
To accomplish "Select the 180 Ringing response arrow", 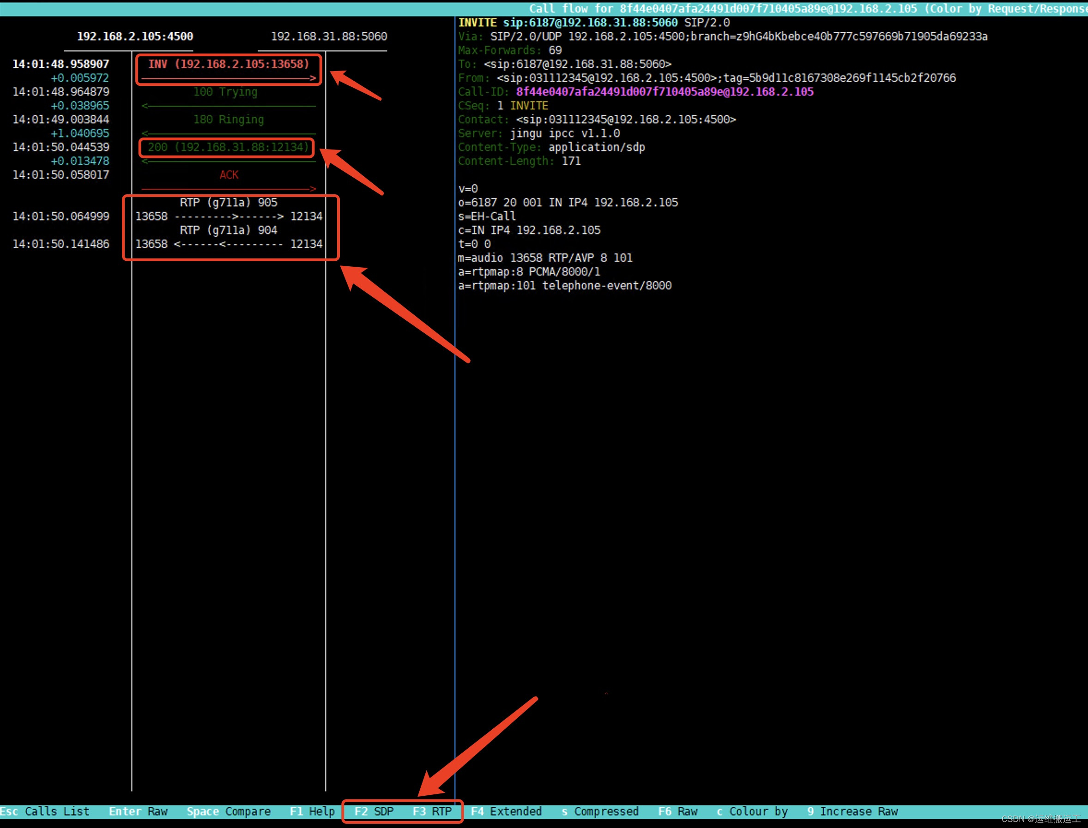I will pyautogui.click(x=228, y=120).
